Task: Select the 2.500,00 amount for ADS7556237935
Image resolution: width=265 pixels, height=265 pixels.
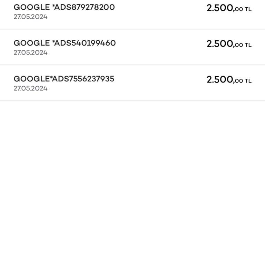Action: (224, 80)
